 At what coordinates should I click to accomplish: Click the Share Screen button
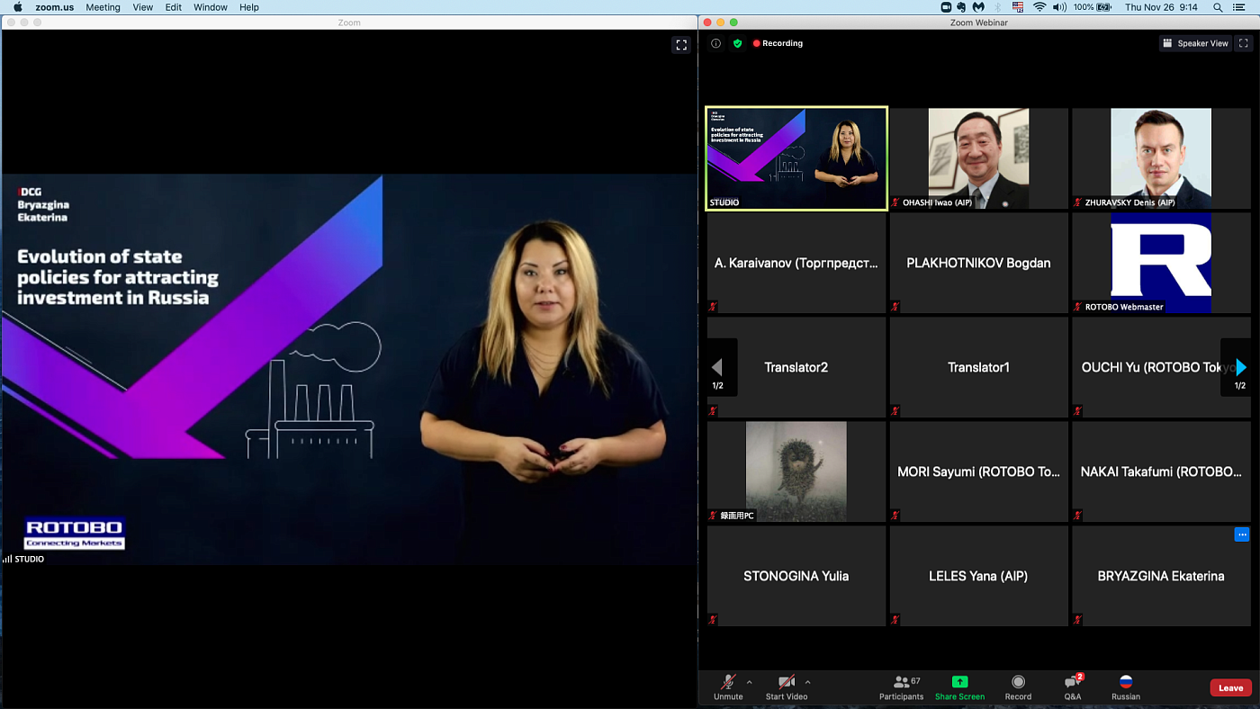[x=959, y=688]
